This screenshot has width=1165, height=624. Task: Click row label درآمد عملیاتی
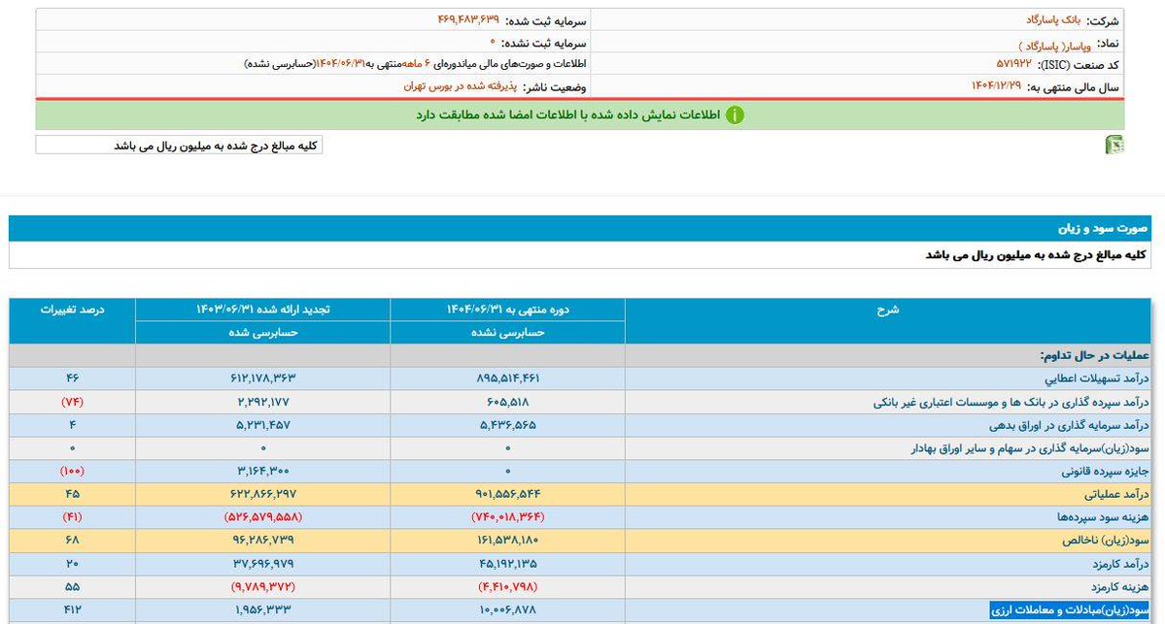coord(1116,494)
